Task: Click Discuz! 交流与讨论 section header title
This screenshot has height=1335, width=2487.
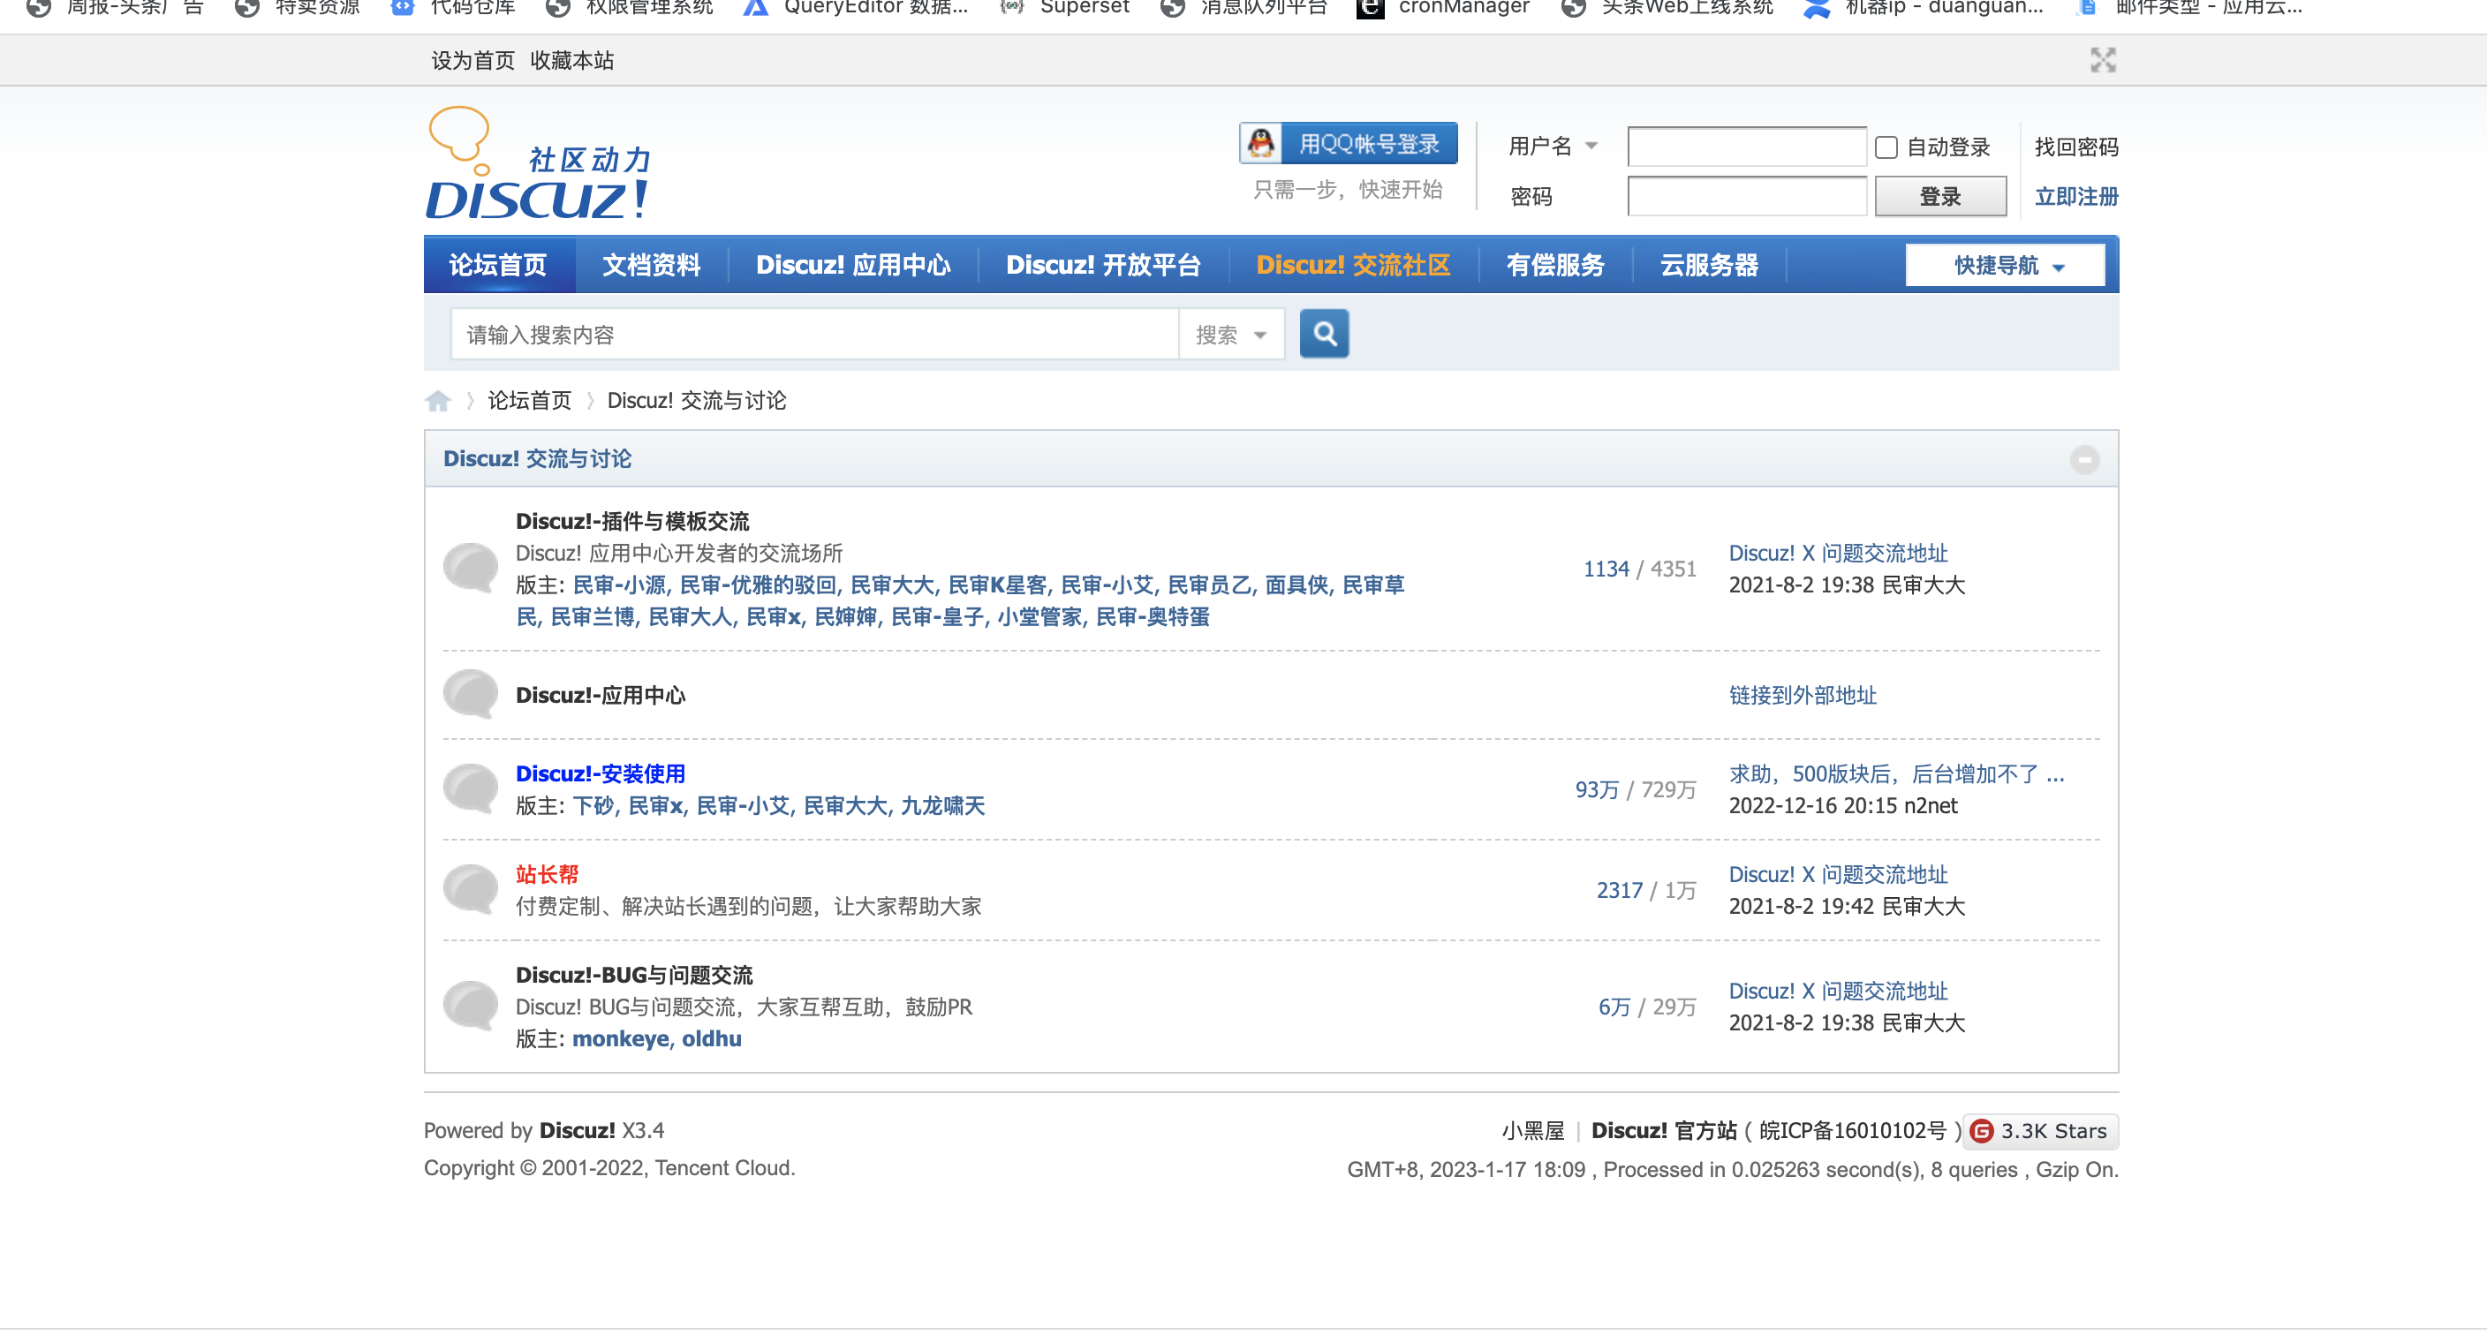Action: [538, 459]
